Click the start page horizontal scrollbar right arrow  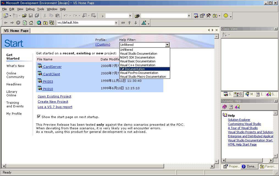tap(212, 166)
